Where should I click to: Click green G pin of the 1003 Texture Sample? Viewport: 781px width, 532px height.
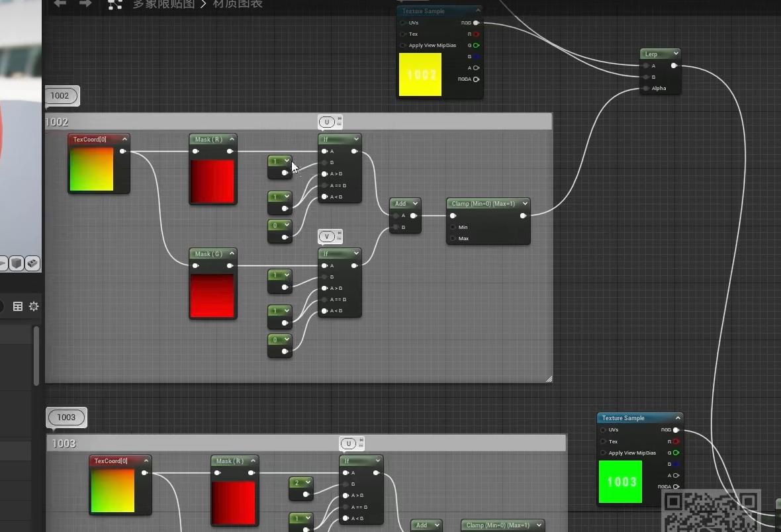[x=676, y=453]
